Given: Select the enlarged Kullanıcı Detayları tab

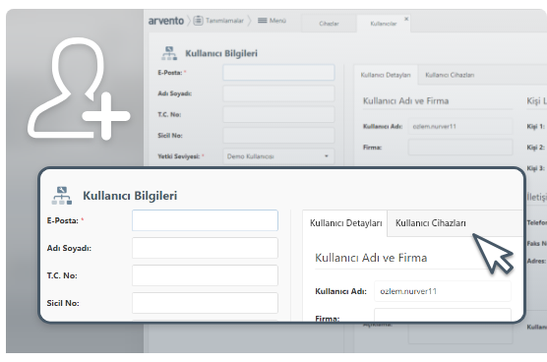Looking at the screenshot, I should coord(345,223).
